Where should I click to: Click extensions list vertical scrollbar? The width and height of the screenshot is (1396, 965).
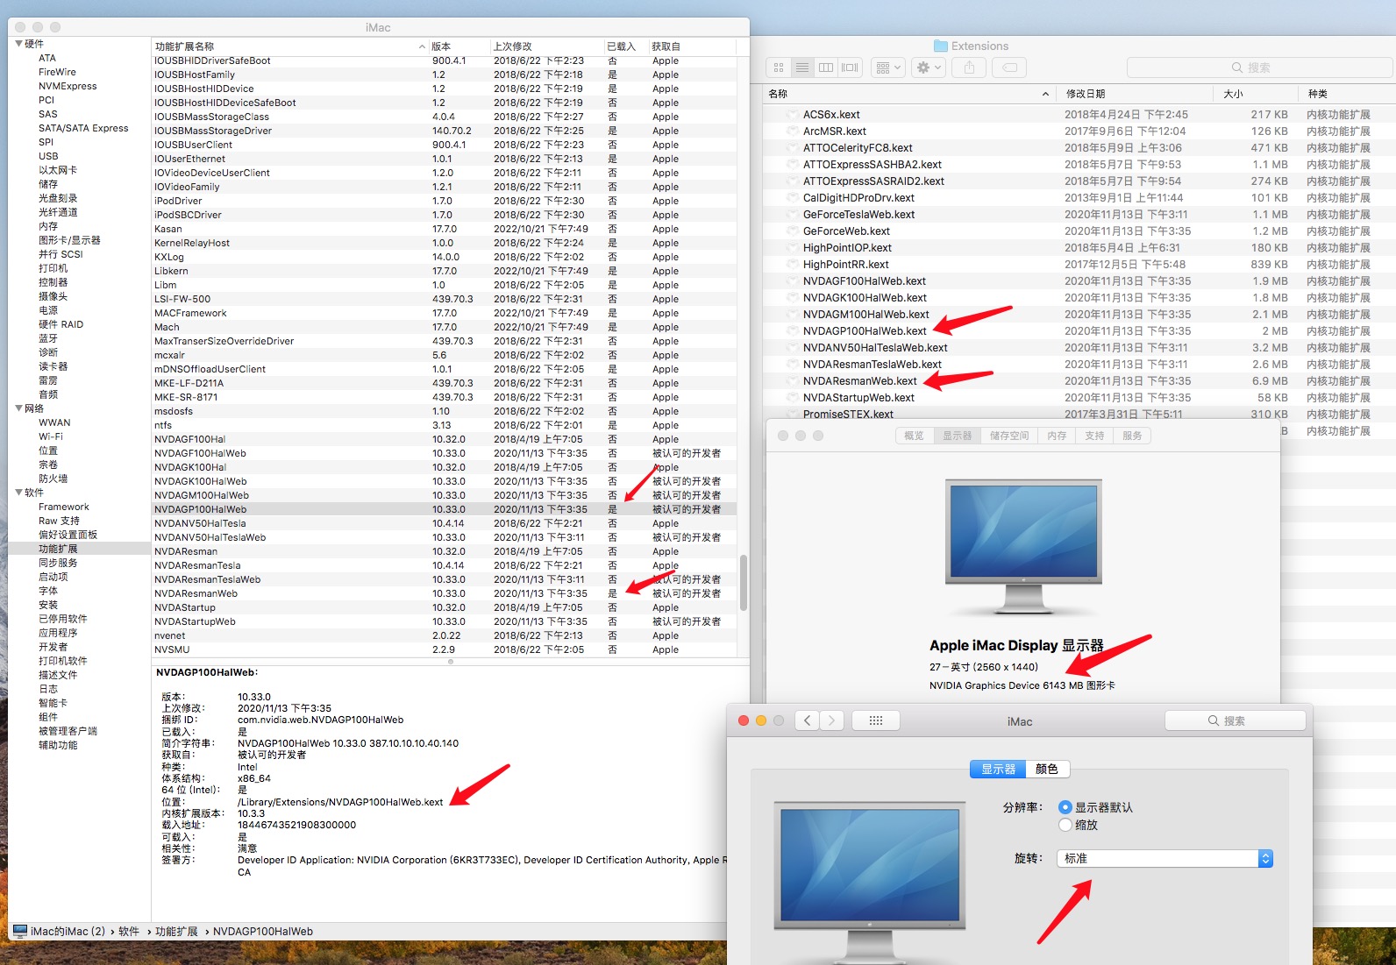click(x=744, y=582)
